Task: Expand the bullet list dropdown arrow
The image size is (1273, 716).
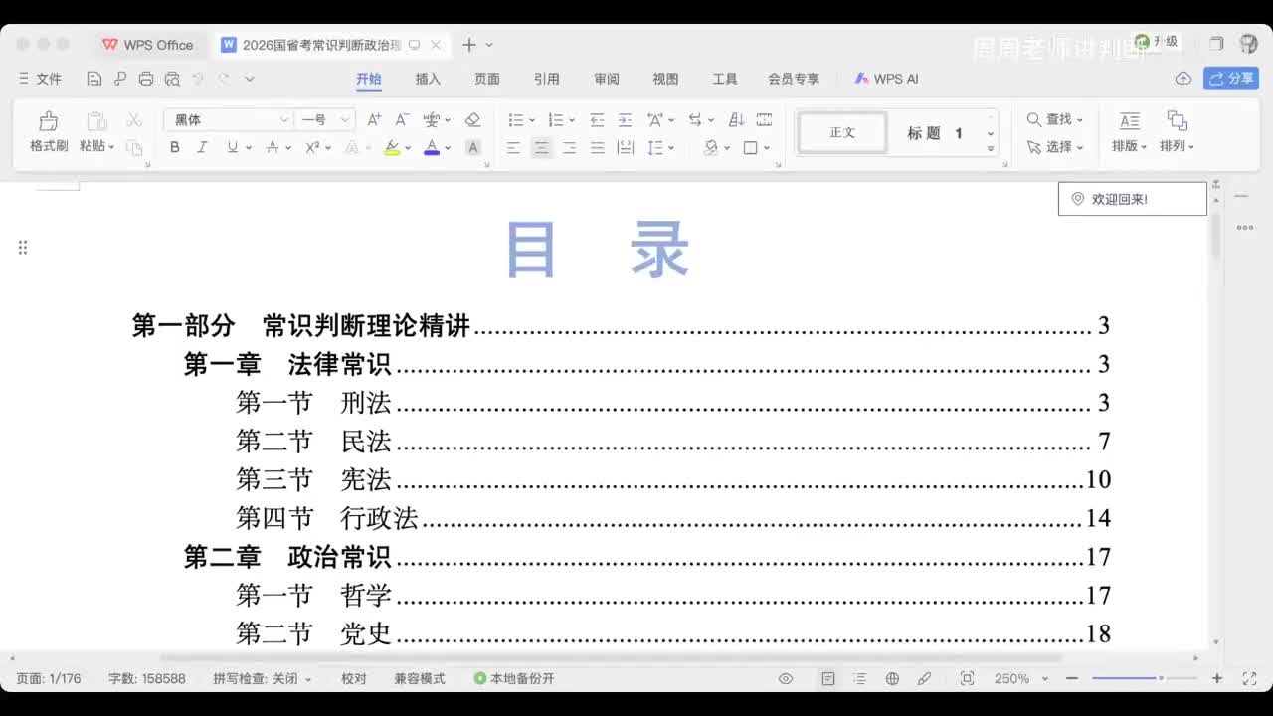Action: (532, 120)
